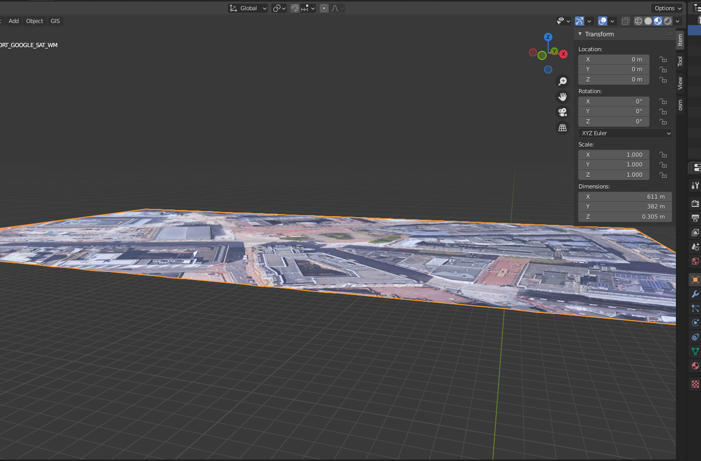Switch to Wireframe viewport shading
The image size is (701, 461).
point(638,20)
